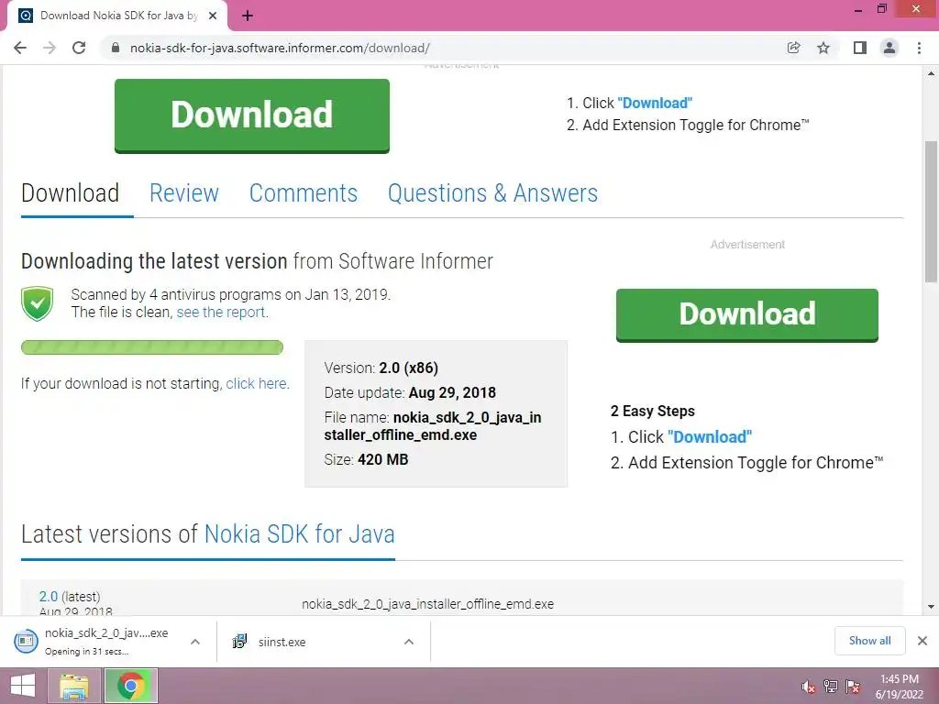Screen dimensions: 939x704
Task: Bookmark this page with star
Action: click(x=823, y=48)
